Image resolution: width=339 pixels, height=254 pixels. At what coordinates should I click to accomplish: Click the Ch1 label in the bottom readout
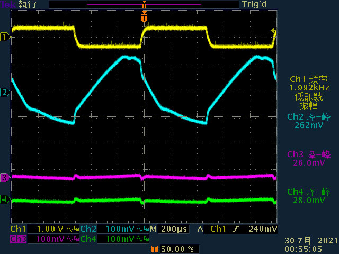coord(18,229)
